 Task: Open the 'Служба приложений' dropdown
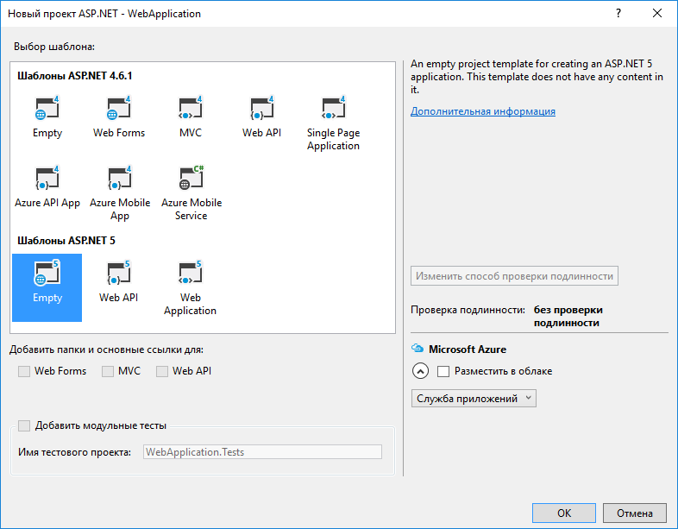[474, 399]
